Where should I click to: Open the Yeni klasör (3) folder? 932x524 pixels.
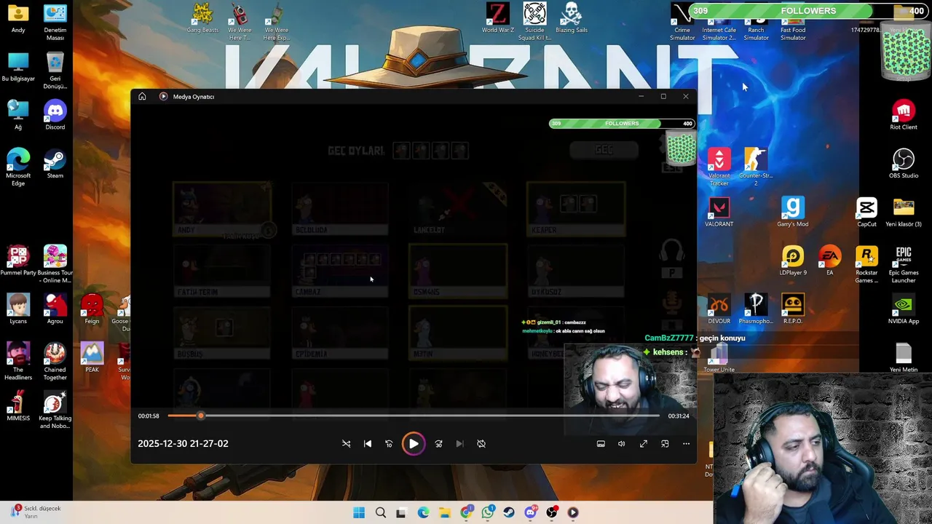904,213
